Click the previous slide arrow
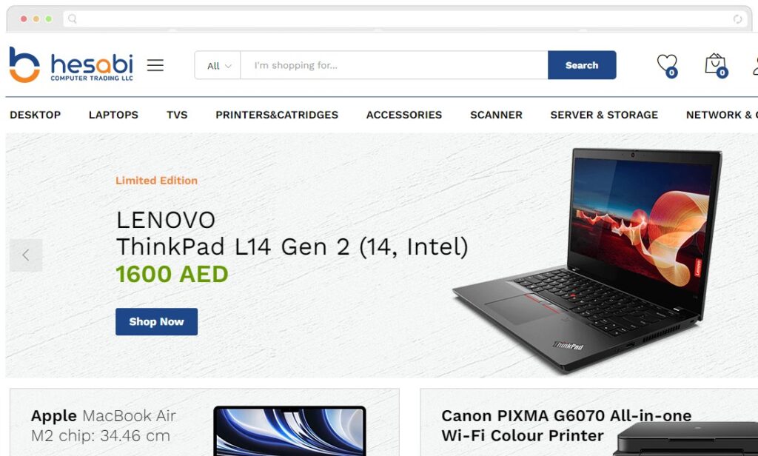Screen dimensions: 758x456 pos(26,255)
